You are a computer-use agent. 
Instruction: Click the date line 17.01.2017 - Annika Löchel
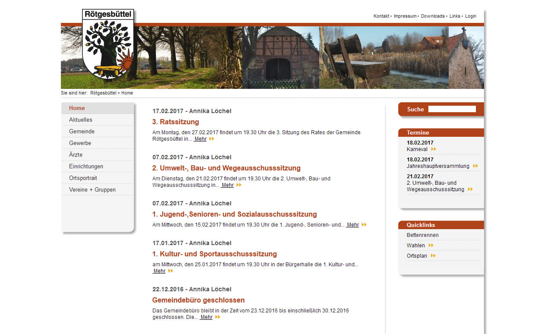pos(192,243)
